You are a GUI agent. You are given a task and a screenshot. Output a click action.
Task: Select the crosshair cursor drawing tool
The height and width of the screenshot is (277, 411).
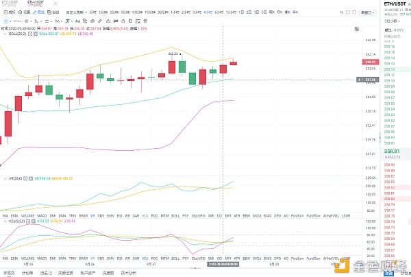coord(5,21)
